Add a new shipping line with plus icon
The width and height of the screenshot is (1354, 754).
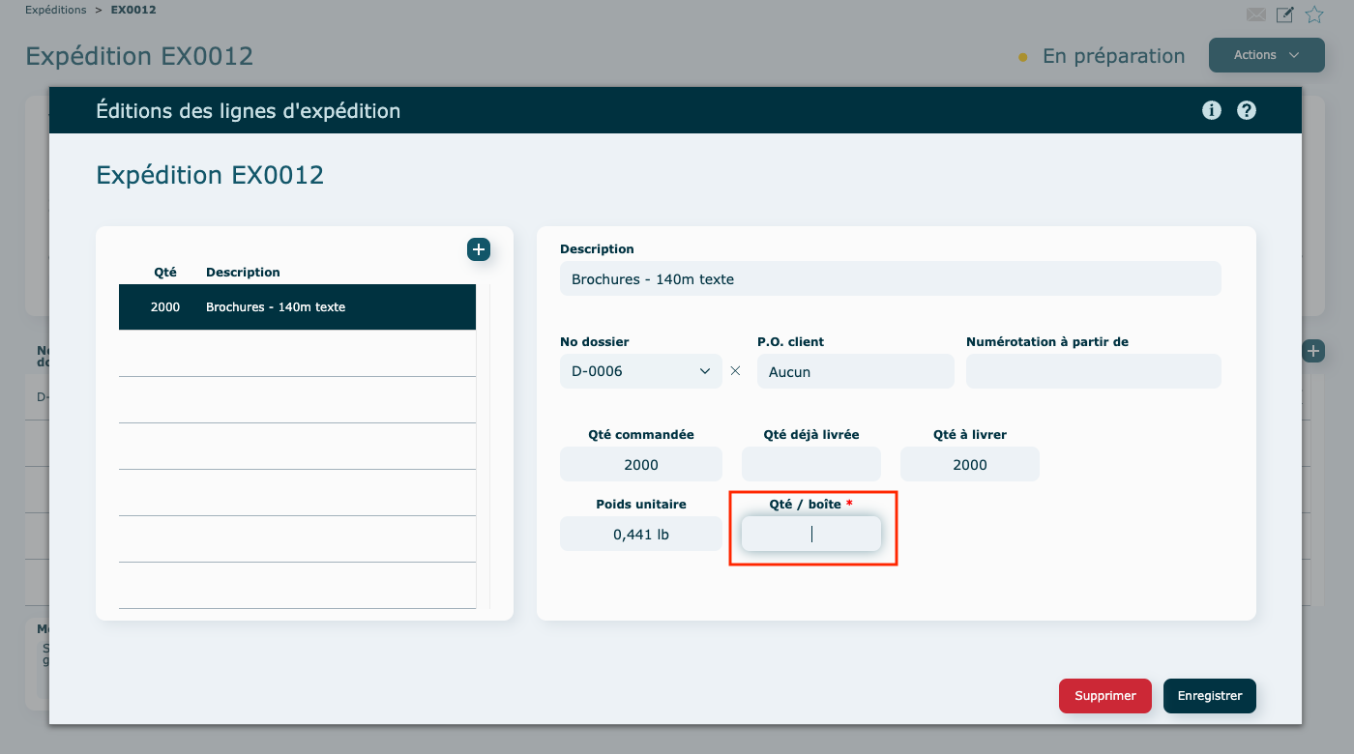(x=479, y=249)
